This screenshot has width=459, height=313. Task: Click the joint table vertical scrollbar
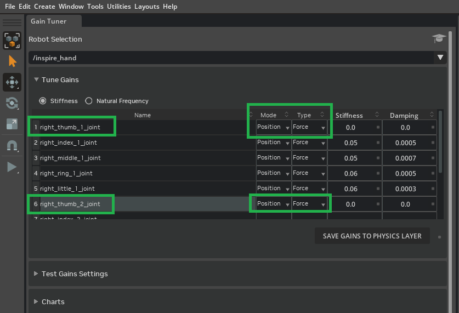440,141
